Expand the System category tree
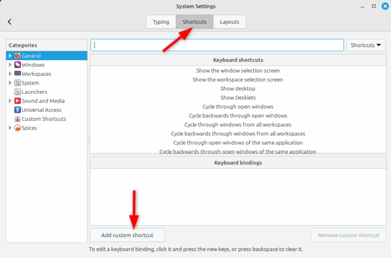 point(10,83)
